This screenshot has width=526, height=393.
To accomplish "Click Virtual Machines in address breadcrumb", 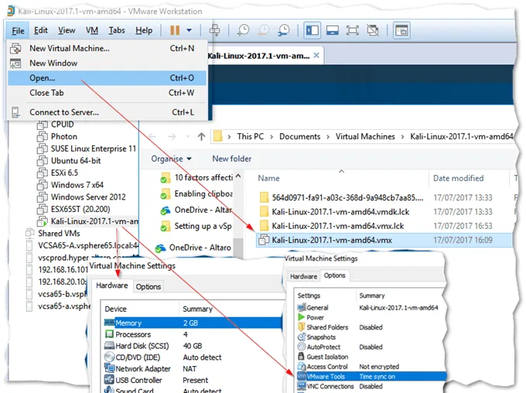I will (x=365, y=137).
